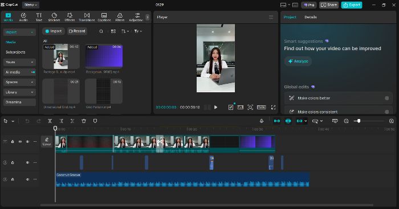
Task: Open the Audio panel icon
Action: click(x=23, y=17)
